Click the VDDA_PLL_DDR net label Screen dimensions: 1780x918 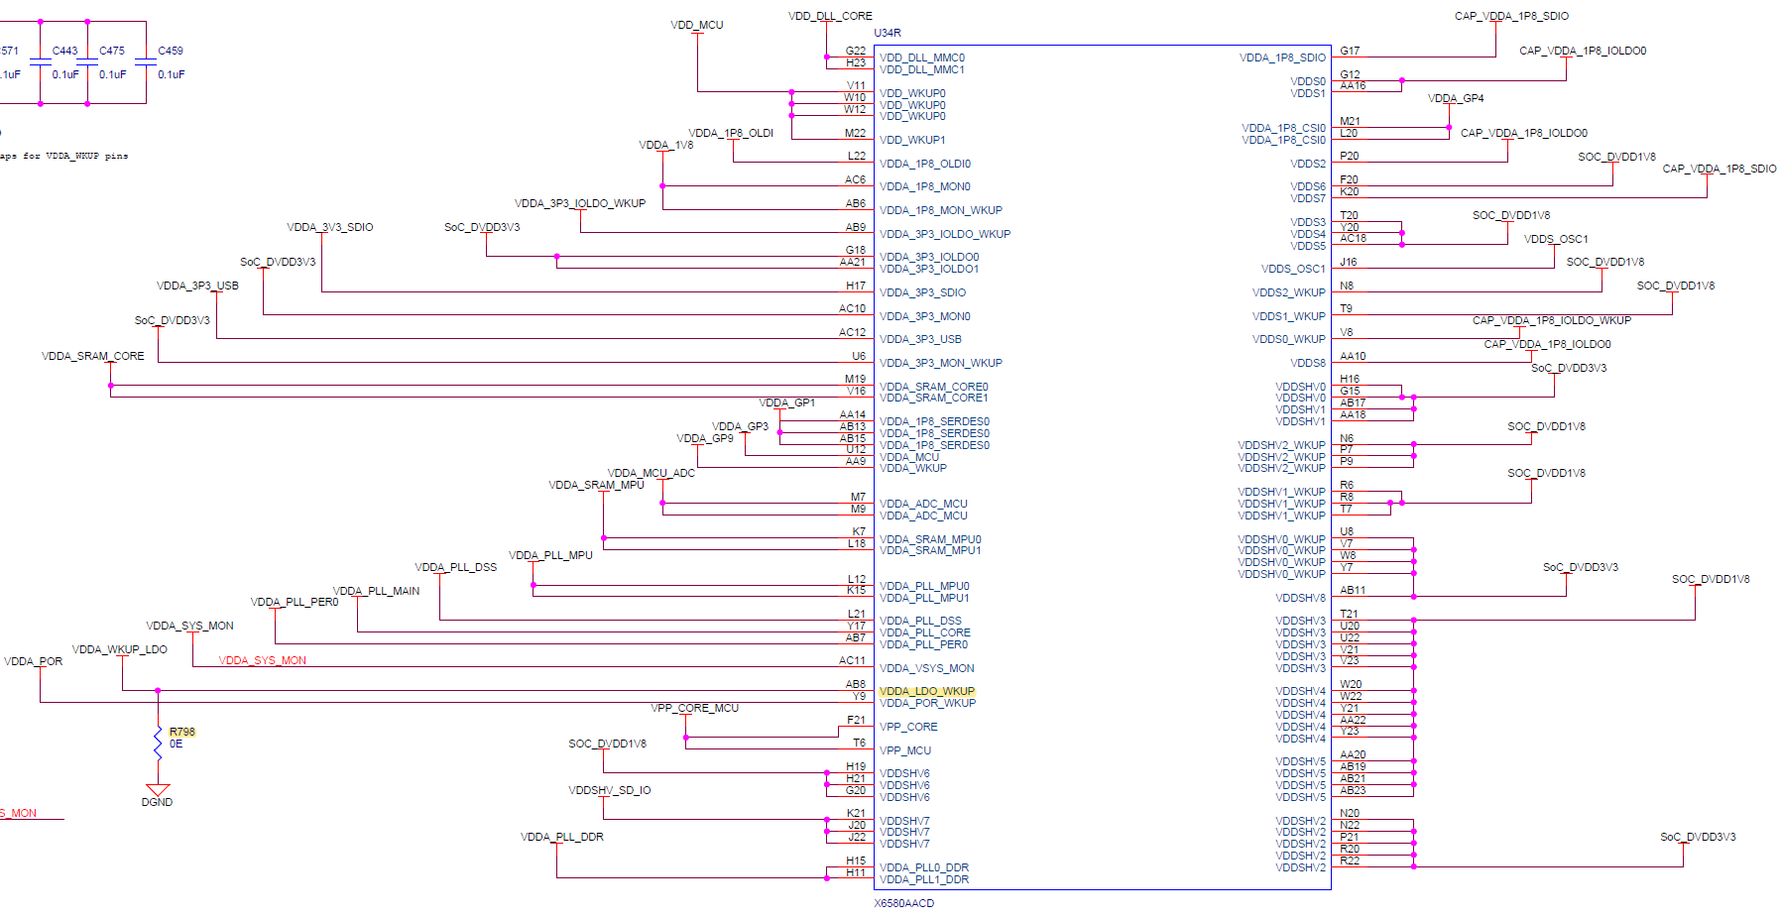[x=562, y=837]
